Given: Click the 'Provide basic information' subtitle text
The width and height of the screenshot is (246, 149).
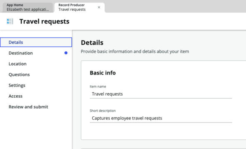Looking at the screenshot, I should pos(135,51).
